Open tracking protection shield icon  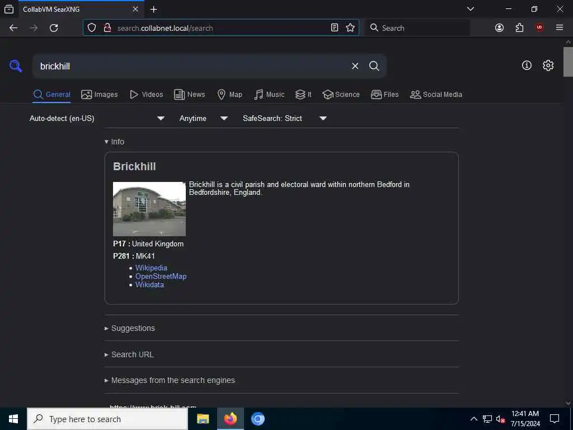click(x=92, y=28)
